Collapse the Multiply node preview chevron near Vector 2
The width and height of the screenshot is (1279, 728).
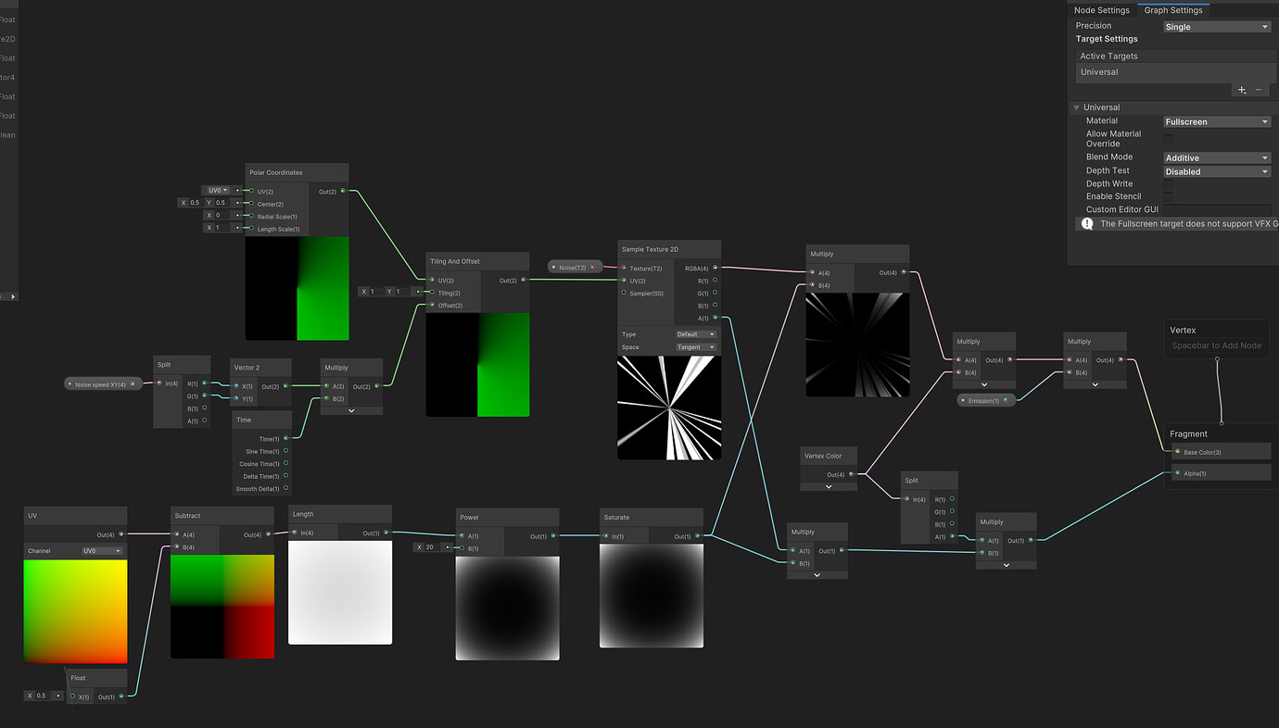[351, 410]
